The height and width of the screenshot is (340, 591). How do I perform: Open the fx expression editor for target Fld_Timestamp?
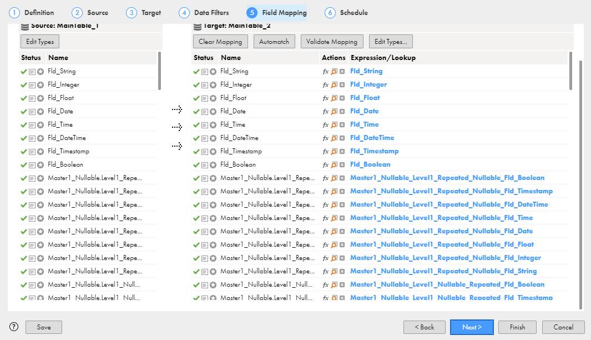(326, 151)
